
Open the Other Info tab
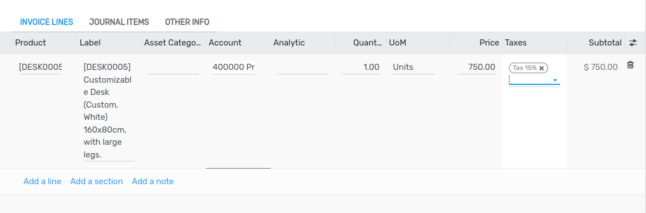[x=187, y=22]
